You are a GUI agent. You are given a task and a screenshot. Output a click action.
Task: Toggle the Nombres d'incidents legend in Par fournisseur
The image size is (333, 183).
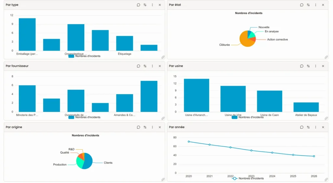(84, 117)
